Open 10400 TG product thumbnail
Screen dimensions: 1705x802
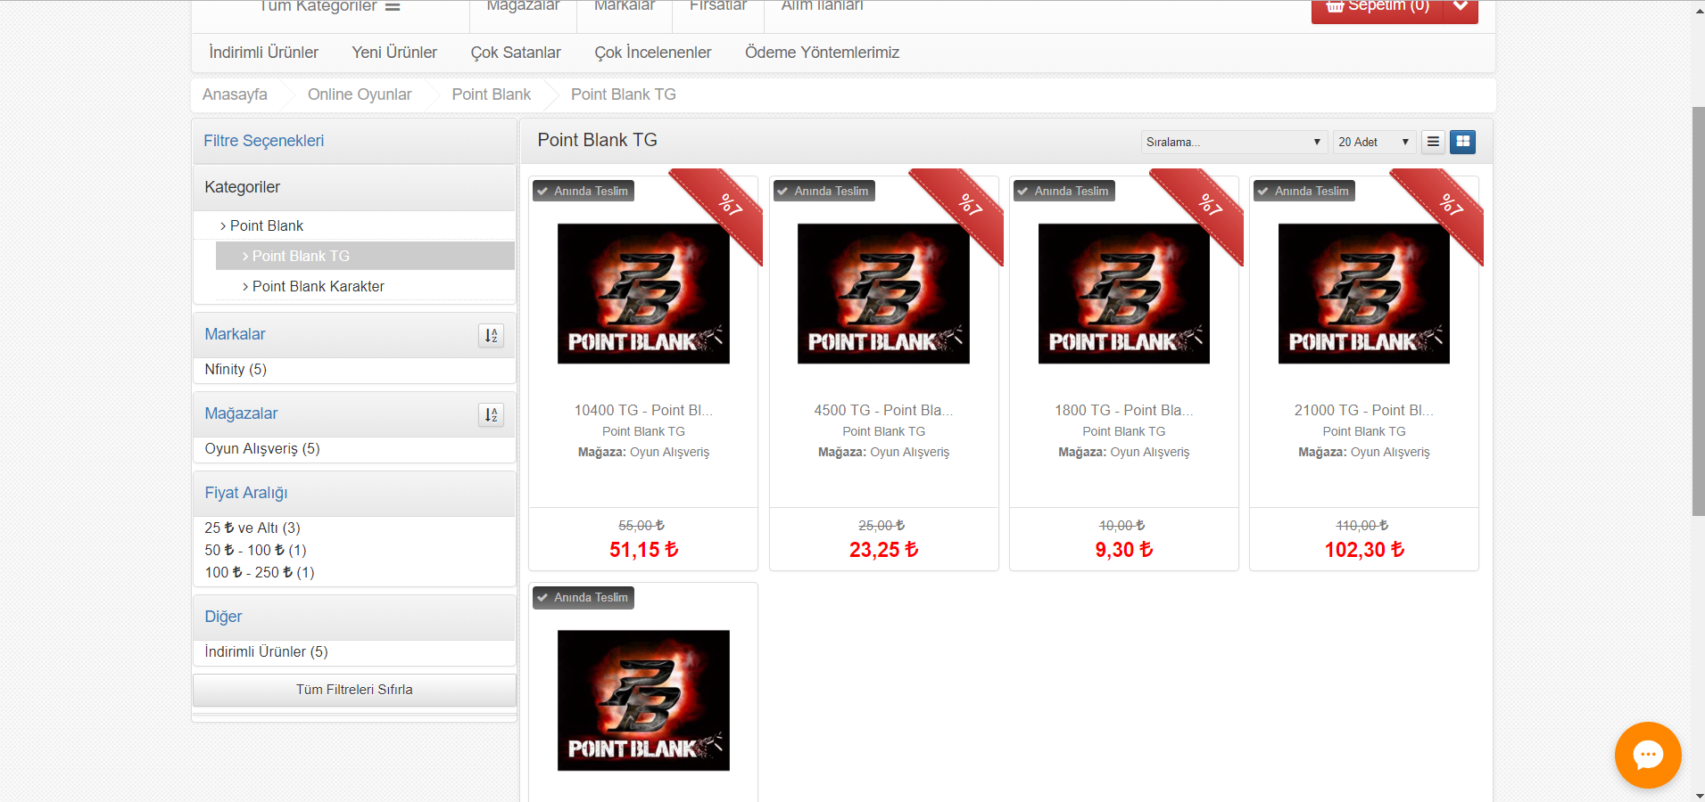point(643,293)
